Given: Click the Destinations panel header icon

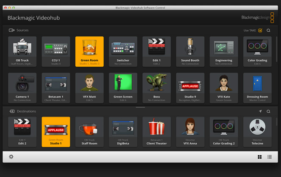Looking at the screenshot, I should coord(11,111).
